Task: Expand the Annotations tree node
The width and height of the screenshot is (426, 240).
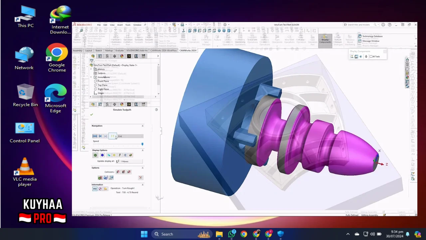Action: [91, 77]
